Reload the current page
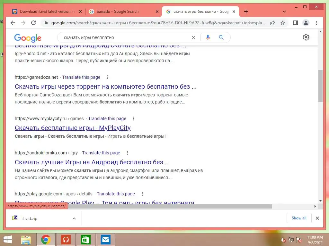Viewport: 329px width, 246px height. pyautogui.click(x=33, y=23)
